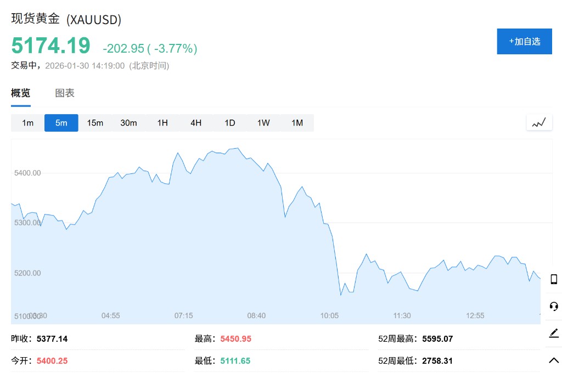Select the 4H chart interval

coord(196,123)
